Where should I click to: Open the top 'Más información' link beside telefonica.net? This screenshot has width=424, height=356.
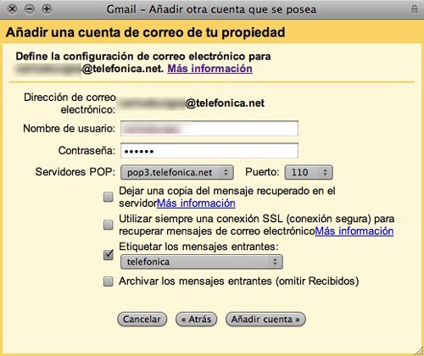(209, 69)
